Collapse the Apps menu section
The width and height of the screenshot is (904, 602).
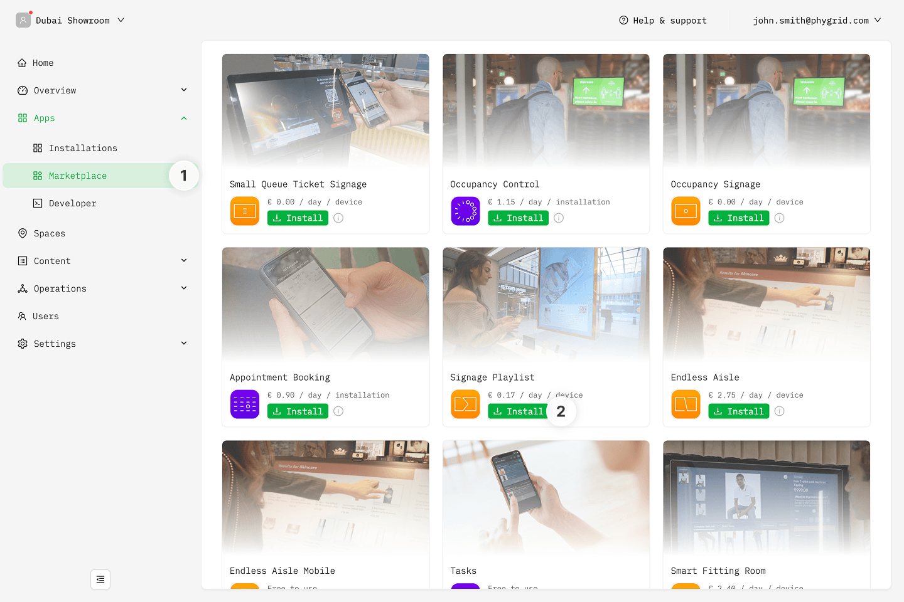pos(184,118)
